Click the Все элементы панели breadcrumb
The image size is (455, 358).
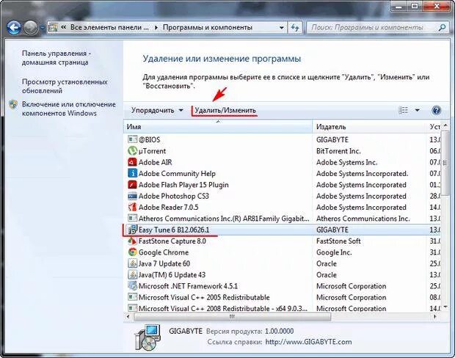[109, 28]
